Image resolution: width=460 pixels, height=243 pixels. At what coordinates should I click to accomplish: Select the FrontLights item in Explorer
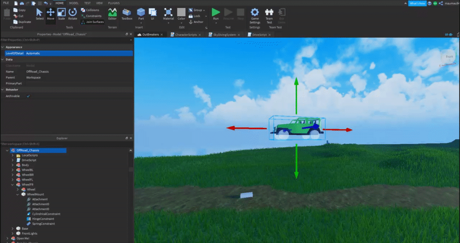point(29,233)
